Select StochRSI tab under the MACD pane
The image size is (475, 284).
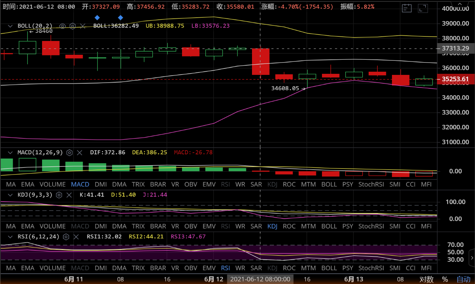point(371,184)
